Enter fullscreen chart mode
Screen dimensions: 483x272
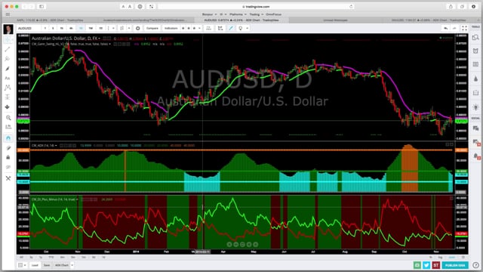pyautogui.click(x=464, y=28)
